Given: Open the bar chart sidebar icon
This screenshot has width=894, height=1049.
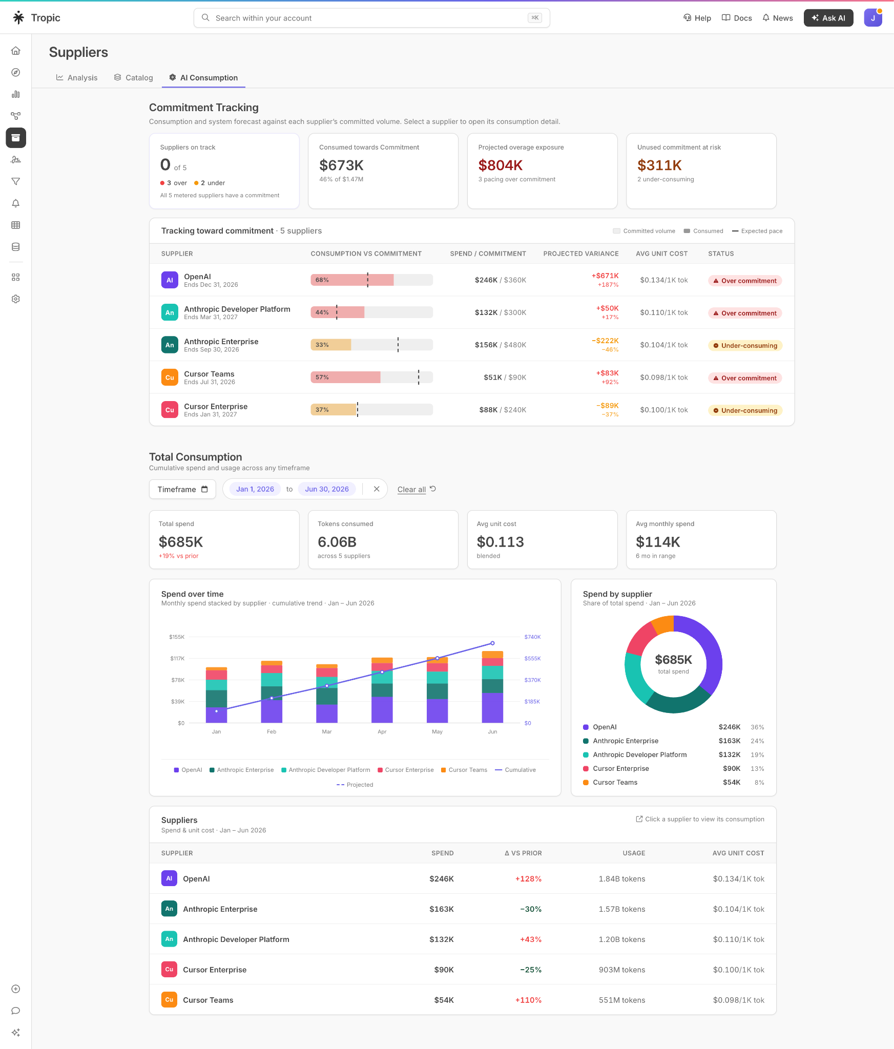Looking at the screenshot, I should tap(16, 94).
